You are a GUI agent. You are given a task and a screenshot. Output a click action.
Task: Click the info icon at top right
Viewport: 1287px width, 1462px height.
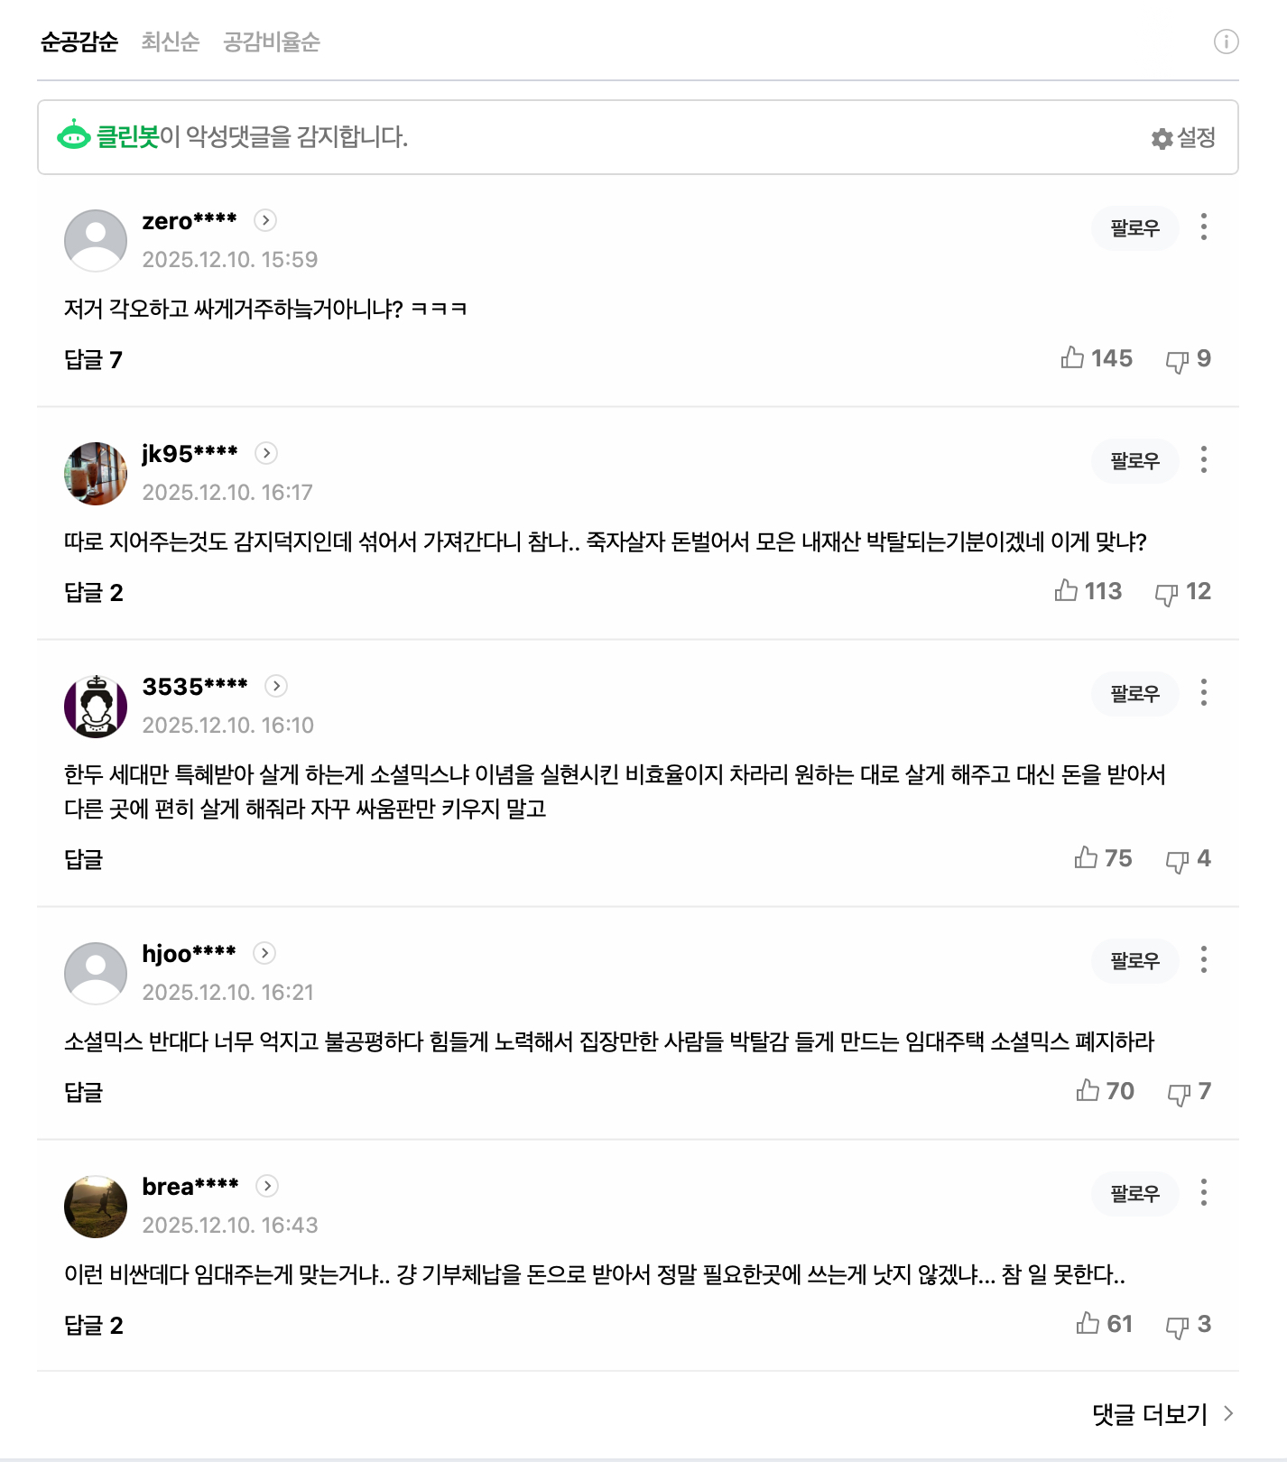pyautogui.click(x=1226, y=42)
